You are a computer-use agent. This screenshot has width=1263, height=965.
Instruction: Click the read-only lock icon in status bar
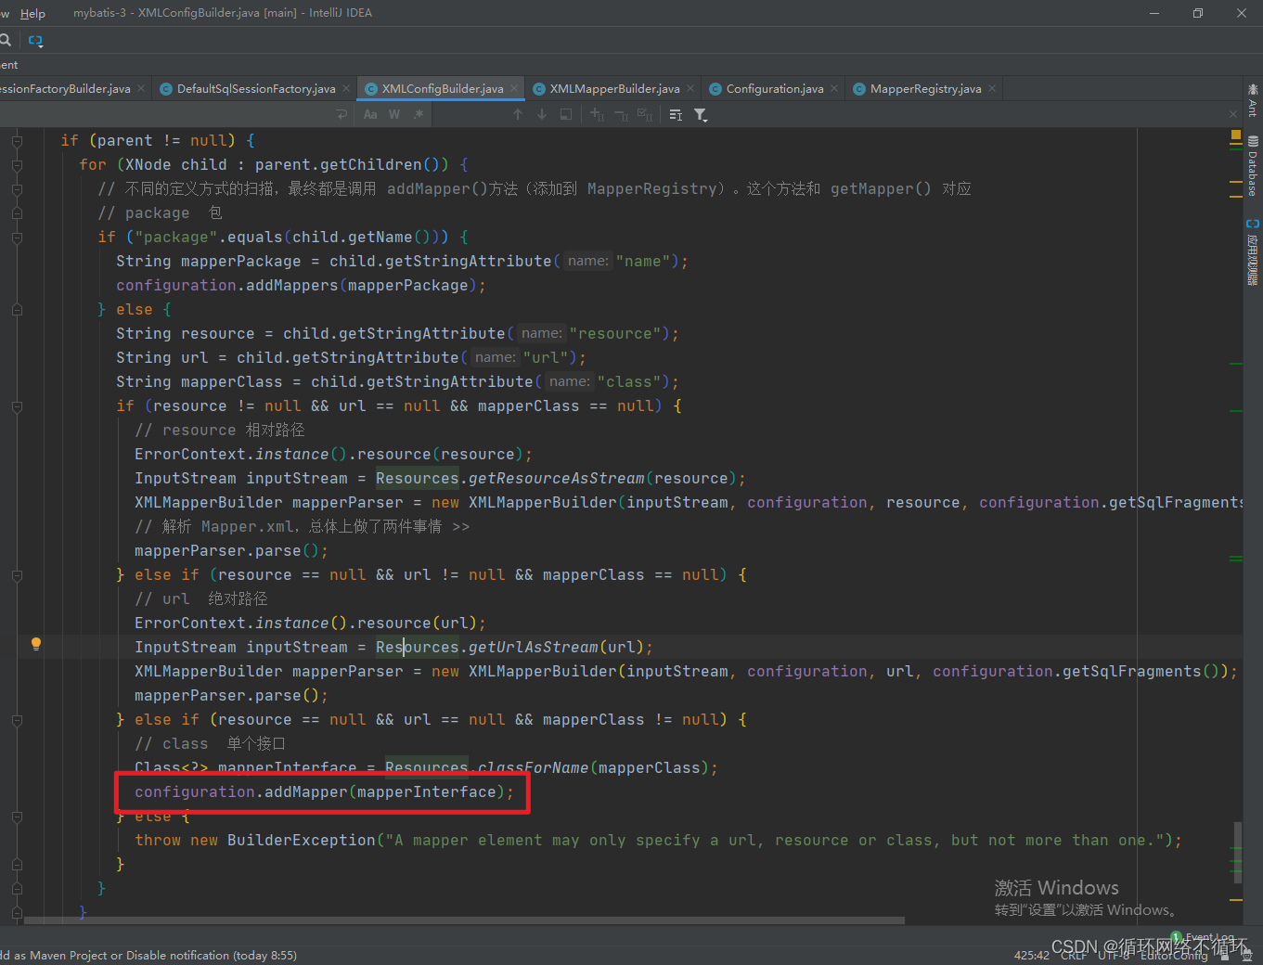(1226, 955)
